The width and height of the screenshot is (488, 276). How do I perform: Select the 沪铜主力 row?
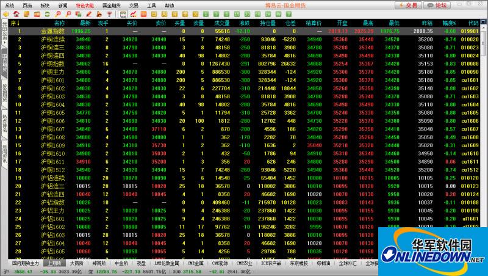click(x=244, y=72)
